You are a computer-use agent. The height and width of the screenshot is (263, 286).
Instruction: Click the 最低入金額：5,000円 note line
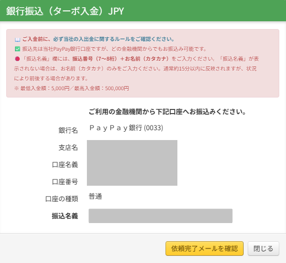(x=71, y=89)
